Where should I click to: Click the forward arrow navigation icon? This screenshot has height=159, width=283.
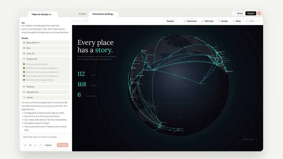pyautogui.click(x=81, y=21)
